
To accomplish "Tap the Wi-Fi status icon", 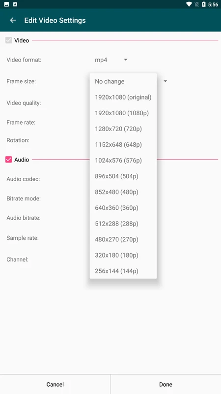I will (189, 4).
